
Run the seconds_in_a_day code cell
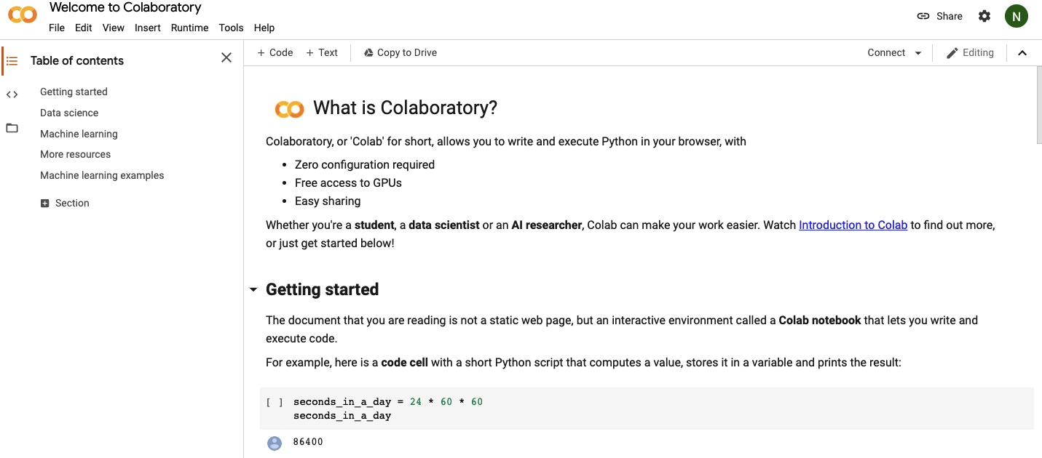tap(275, 402)
